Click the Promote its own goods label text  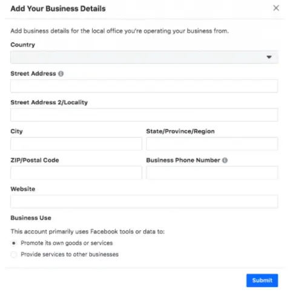[67, 243]
